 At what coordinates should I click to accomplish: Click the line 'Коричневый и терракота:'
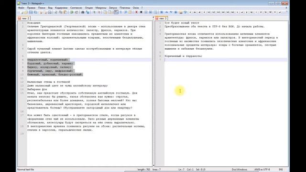pos(183,56)
